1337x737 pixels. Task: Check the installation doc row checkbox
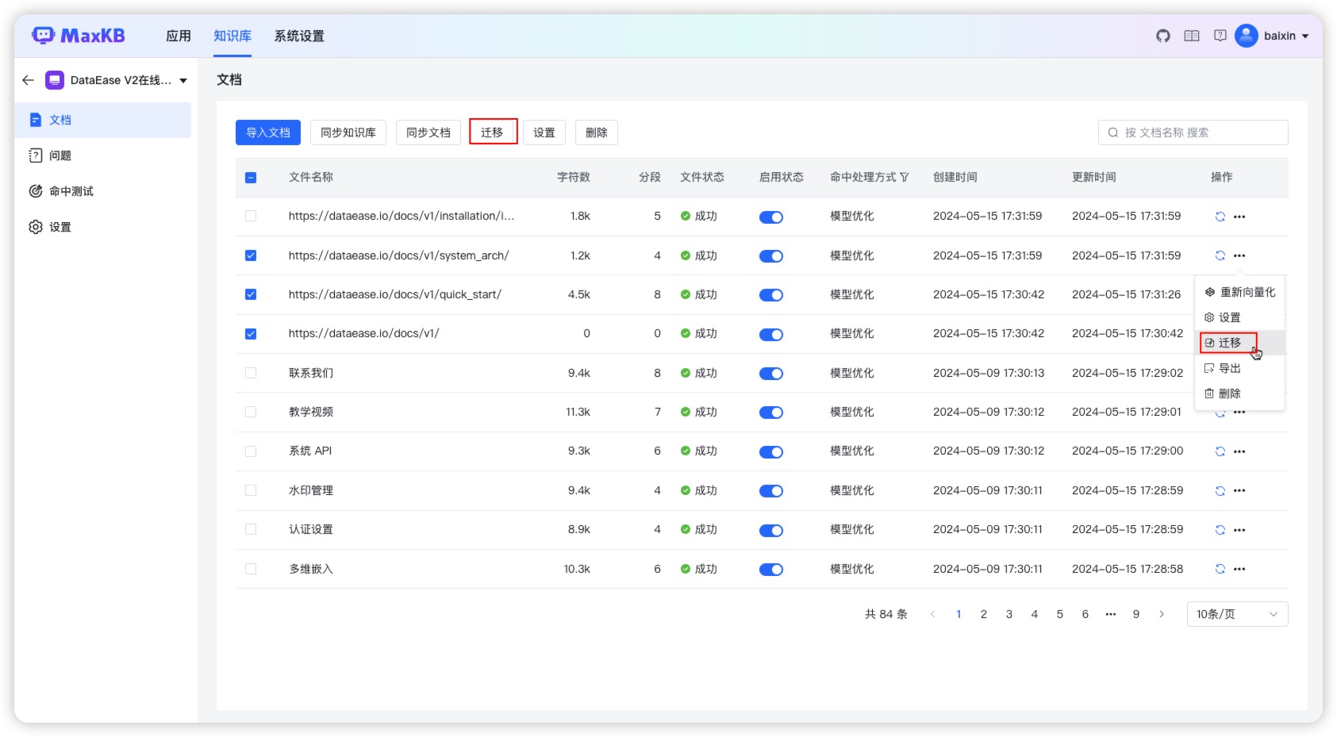pos(251,216)
